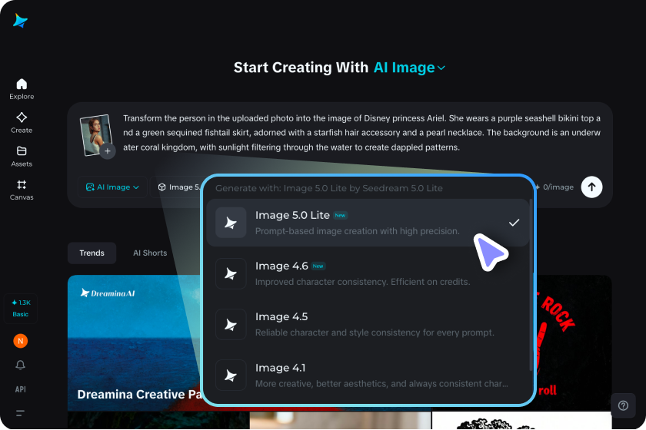Click 'Generate with: Image 5.0 Lite' header text

tap(329, 188)
